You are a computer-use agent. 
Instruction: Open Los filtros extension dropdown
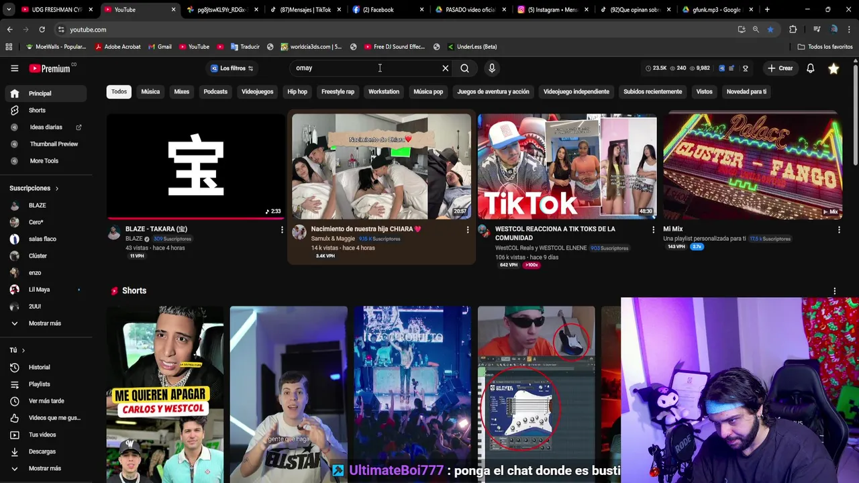click(x=232, y=68)
